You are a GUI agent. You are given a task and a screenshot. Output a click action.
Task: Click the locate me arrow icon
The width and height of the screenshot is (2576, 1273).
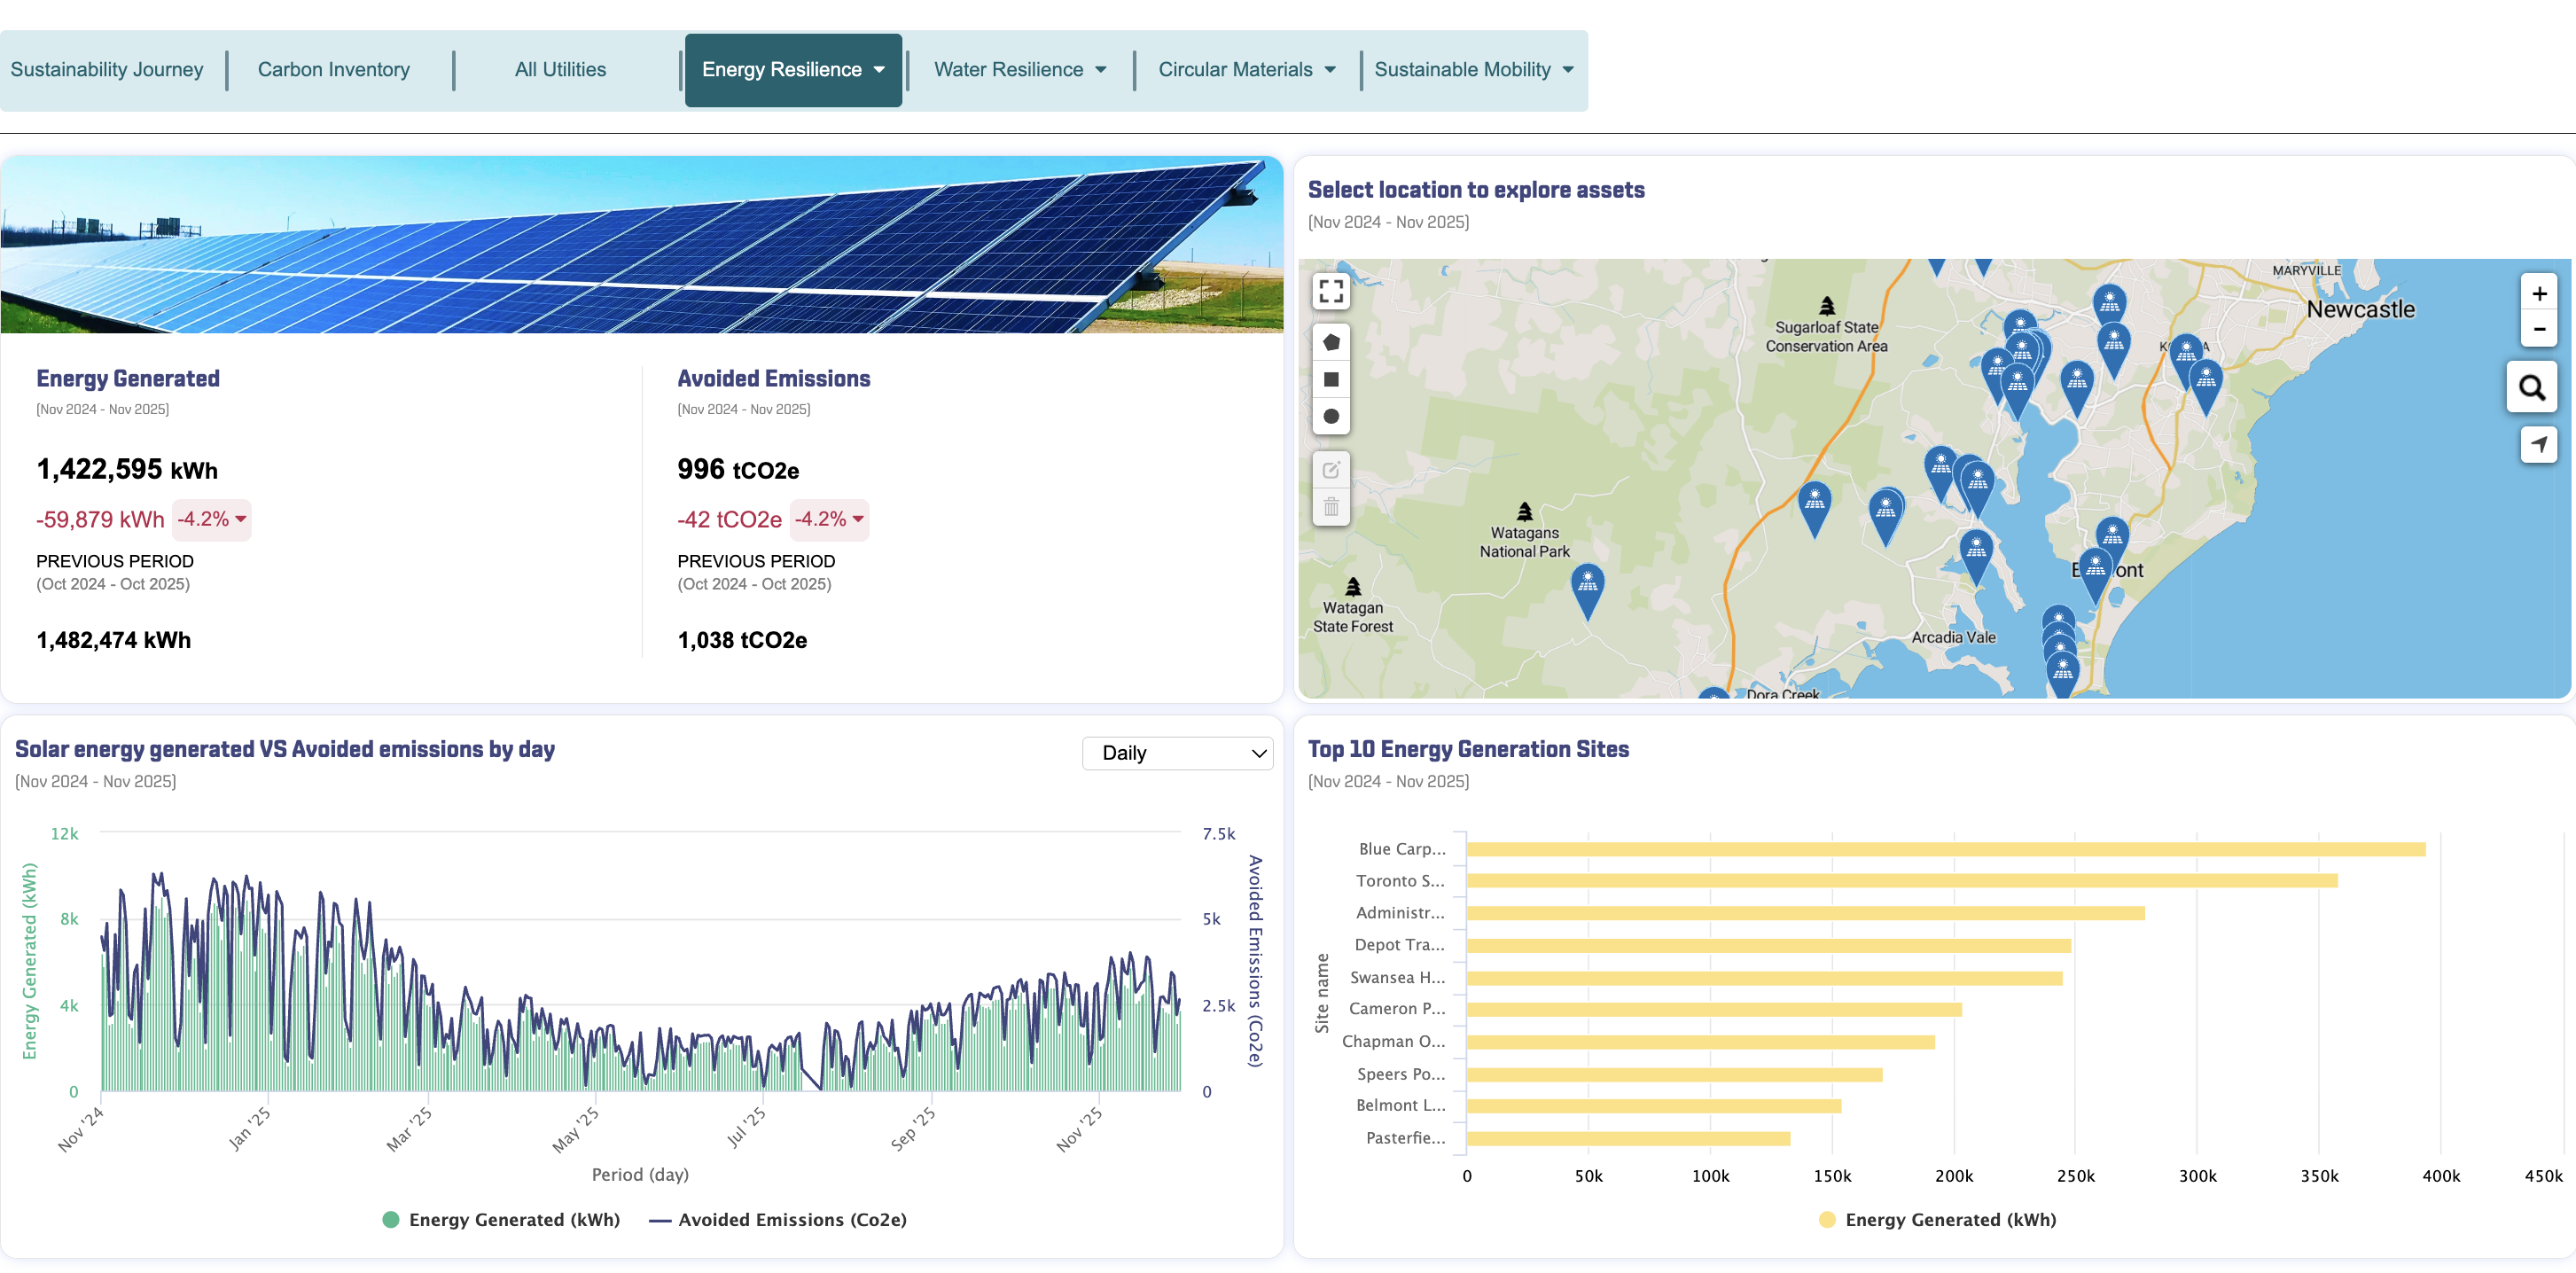click(x=2538, y=444)
